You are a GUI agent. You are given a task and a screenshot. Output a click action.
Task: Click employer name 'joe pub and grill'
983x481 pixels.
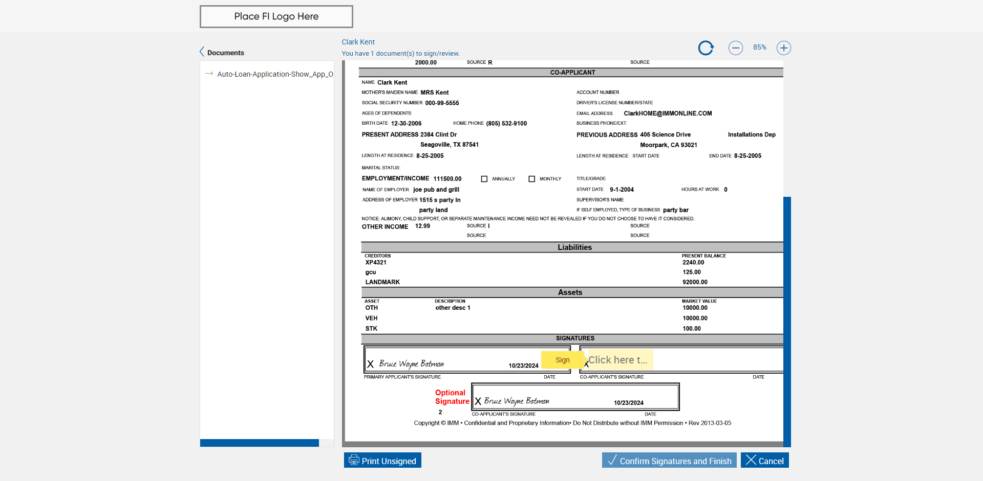pyautogui.click(x=436, y=190)
